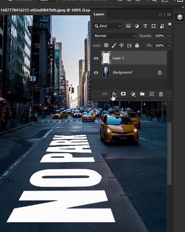Hide Layer 1 visibility eye
Screen dimensions: 185x232
point(96,58)
